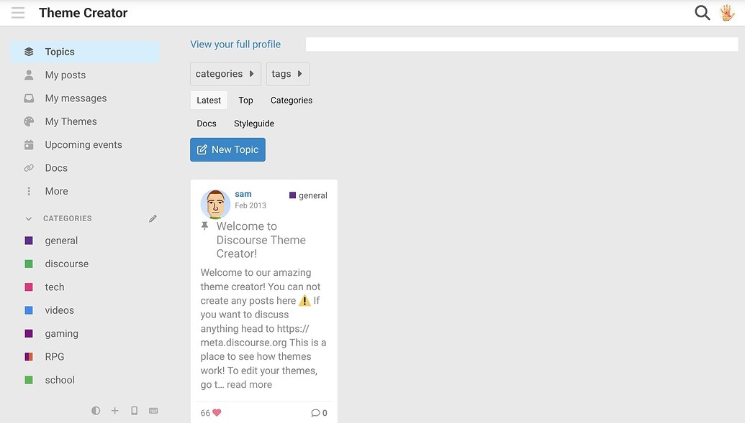Open the categories dropdown

pyautogui.click(x=225, y=74)
